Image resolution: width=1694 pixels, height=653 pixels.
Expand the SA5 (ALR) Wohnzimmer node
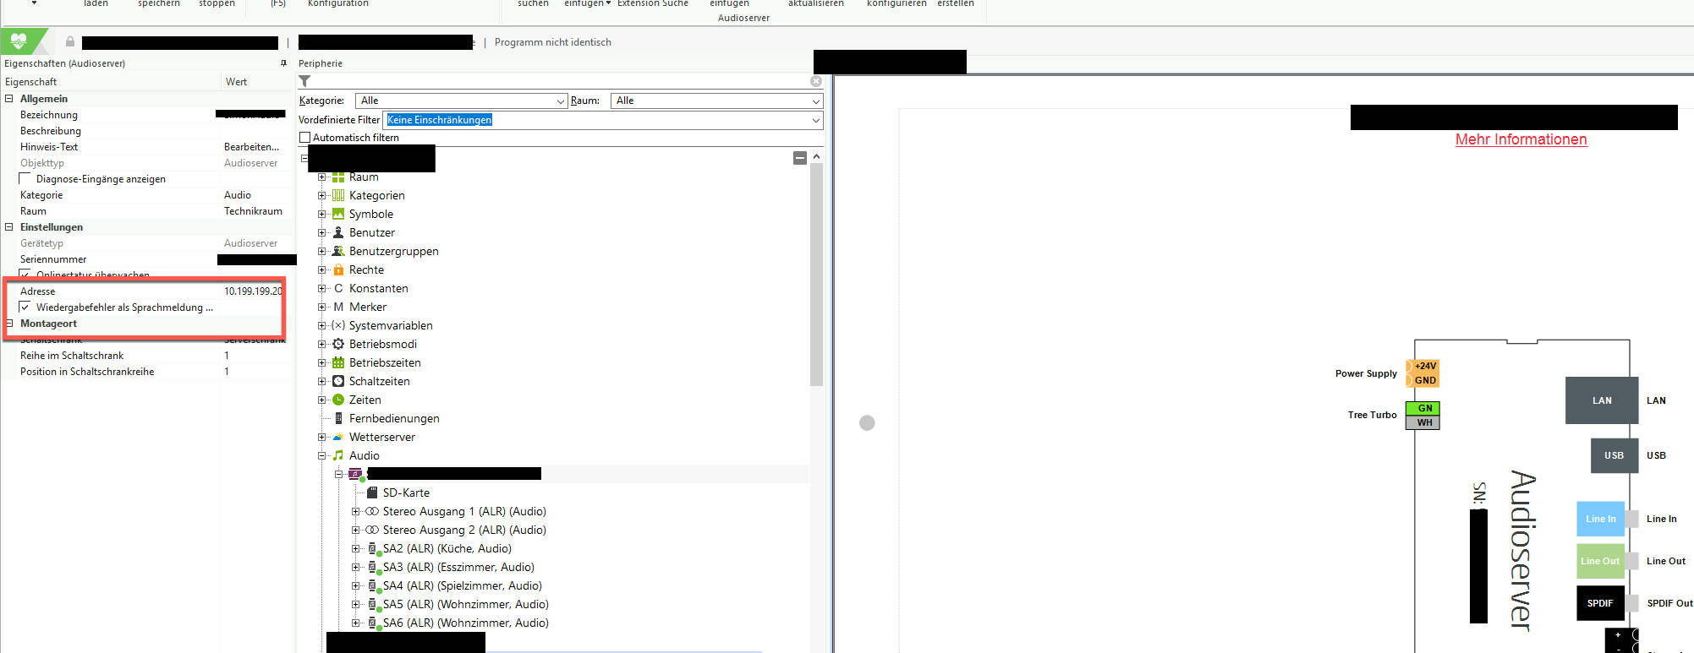pyautogui.click(x=355, y=605)
